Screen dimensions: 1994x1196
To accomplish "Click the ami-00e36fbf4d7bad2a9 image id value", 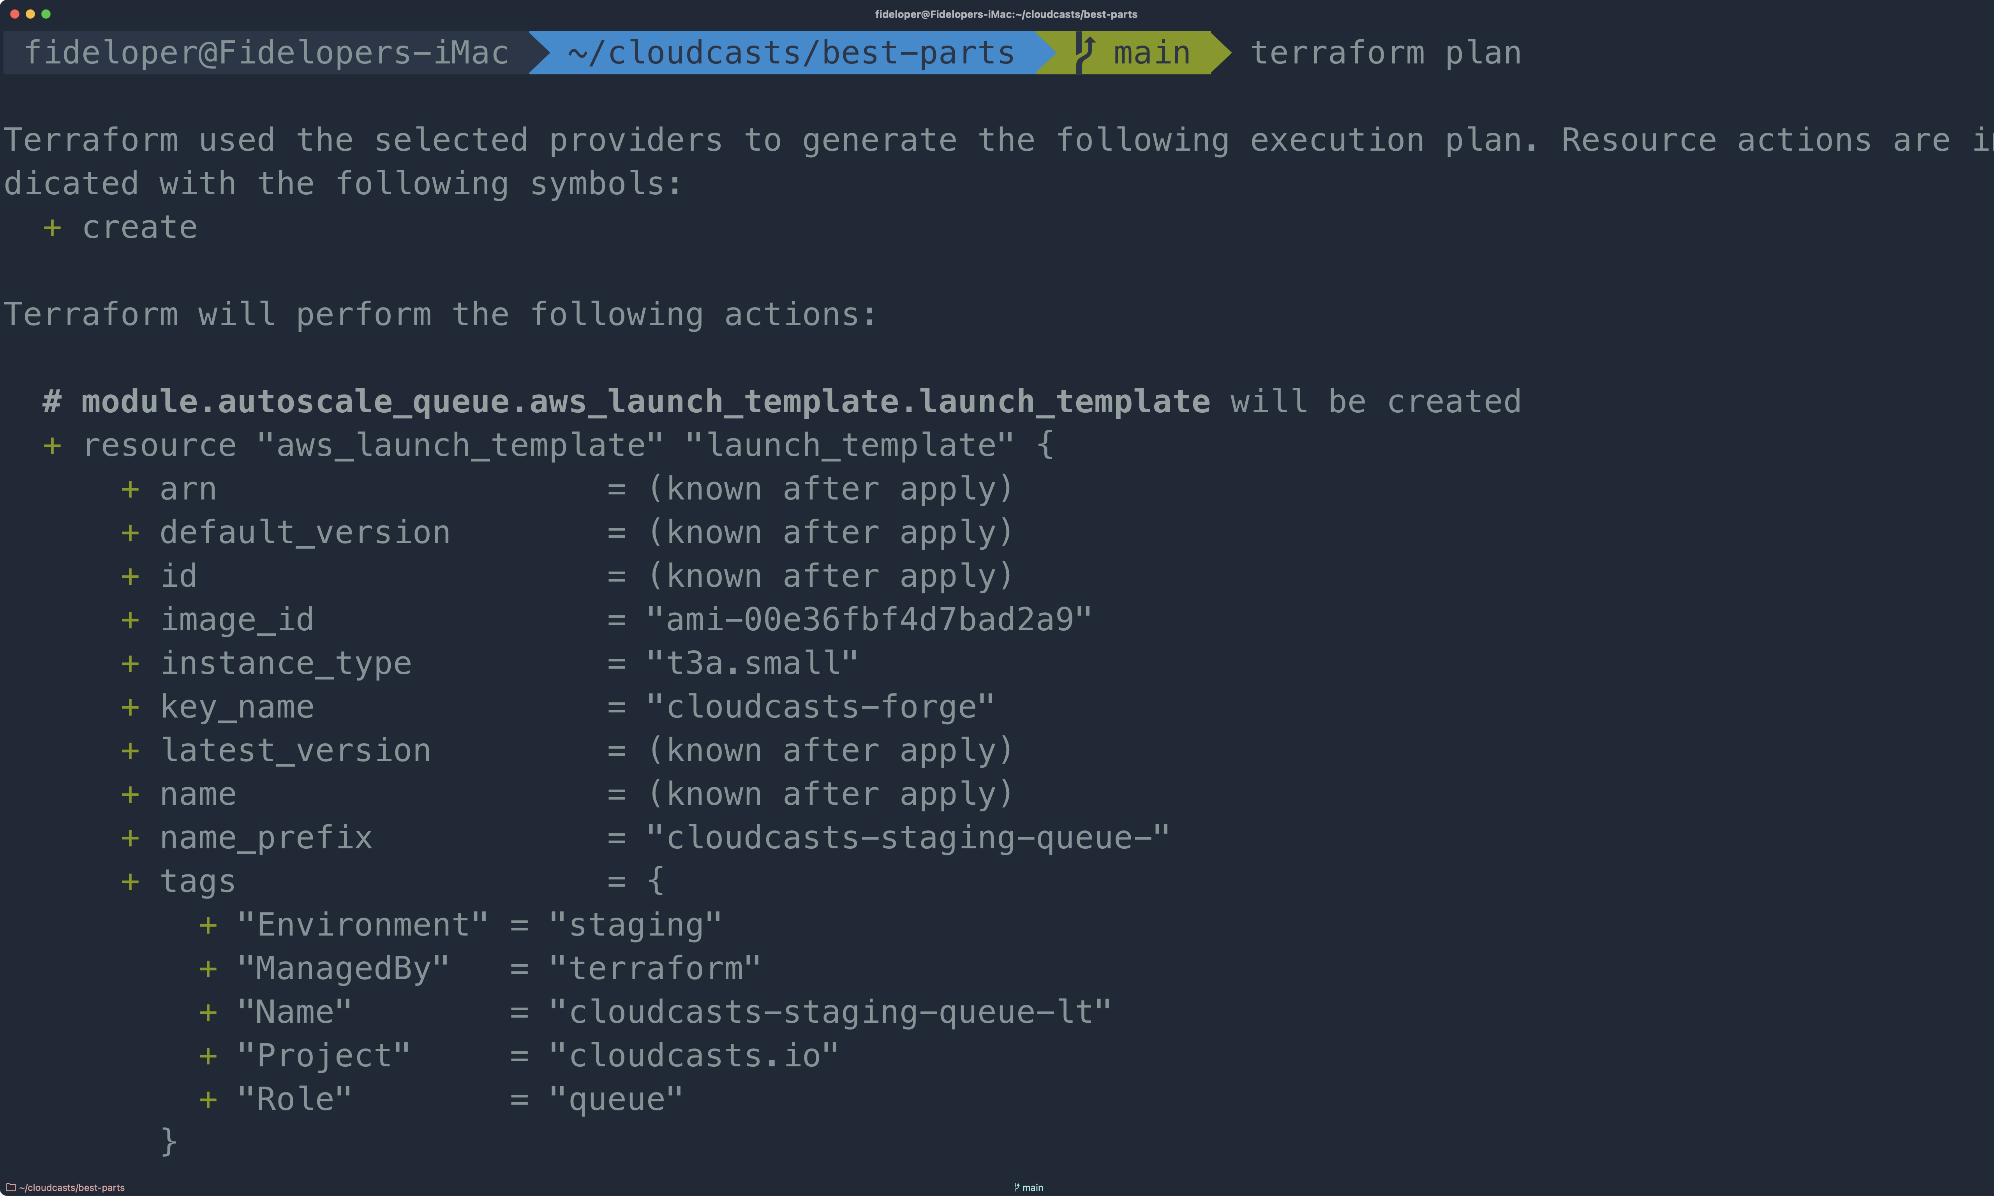I will tap(869, 620).
